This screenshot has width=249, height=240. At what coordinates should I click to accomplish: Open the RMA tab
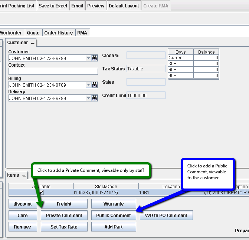[x=82, y=33]
